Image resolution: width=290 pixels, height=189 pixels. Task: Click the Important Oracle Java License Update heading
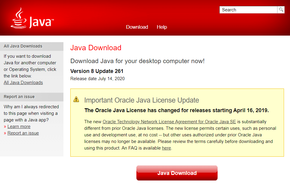(142, 100)
